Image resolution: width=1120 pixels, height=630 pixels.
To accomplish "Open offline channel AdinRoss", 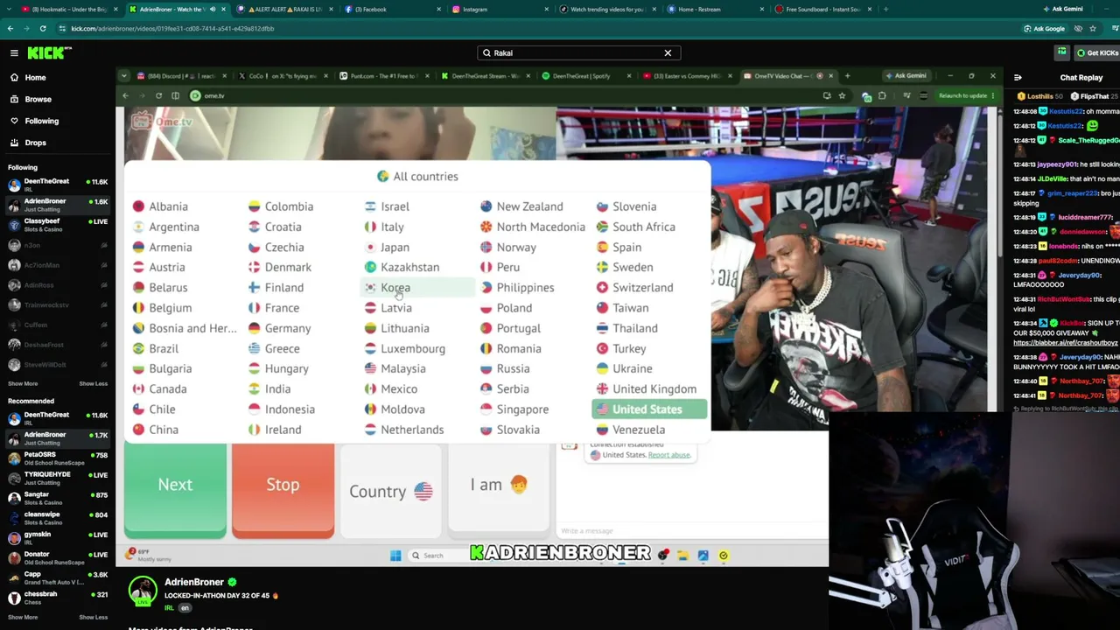I will [57, 285].
